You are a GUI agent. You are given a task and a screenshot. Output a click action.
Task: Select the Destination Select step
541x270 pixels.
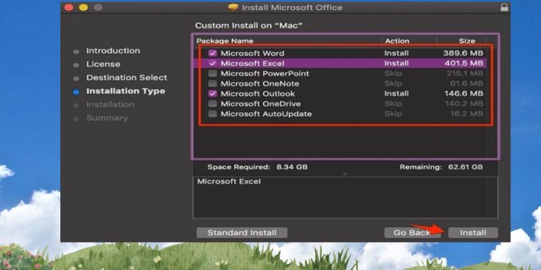pos(126,78)
